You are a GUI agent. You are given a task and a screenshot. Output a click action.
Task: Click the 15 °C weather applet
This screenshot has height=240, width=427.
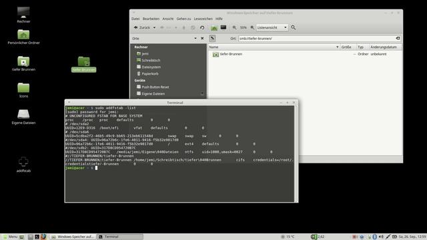pyautogui.click(x=288, y=237)
